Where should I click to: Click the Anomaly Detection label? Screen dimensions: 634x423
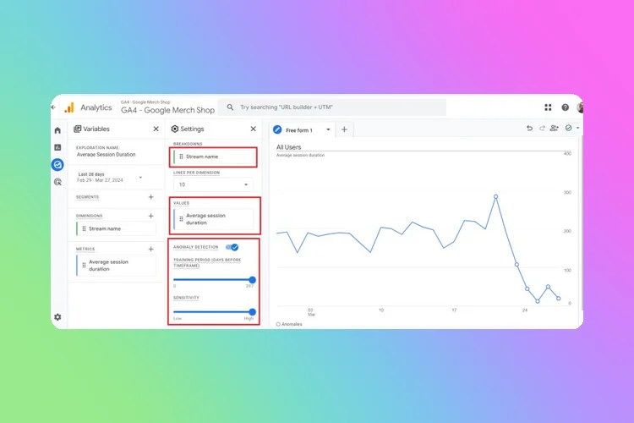click(x=196, y=247)
